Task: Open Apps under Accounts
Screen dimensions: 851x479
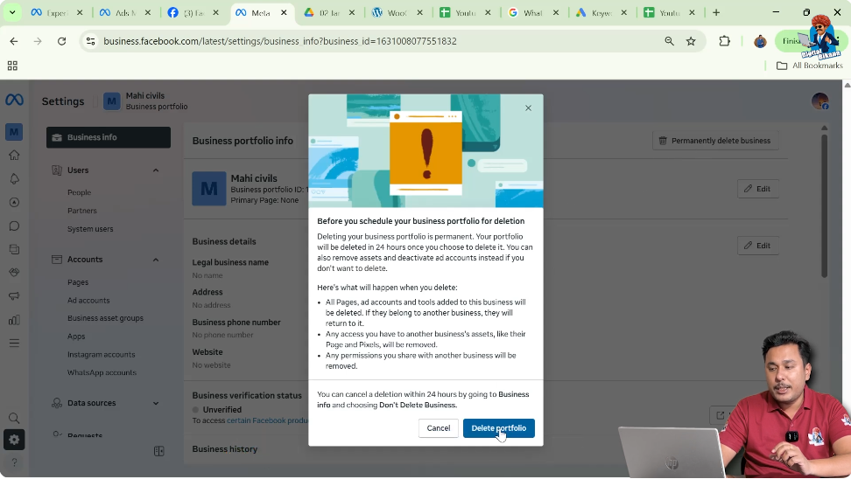Action: (x=76, y=336)
